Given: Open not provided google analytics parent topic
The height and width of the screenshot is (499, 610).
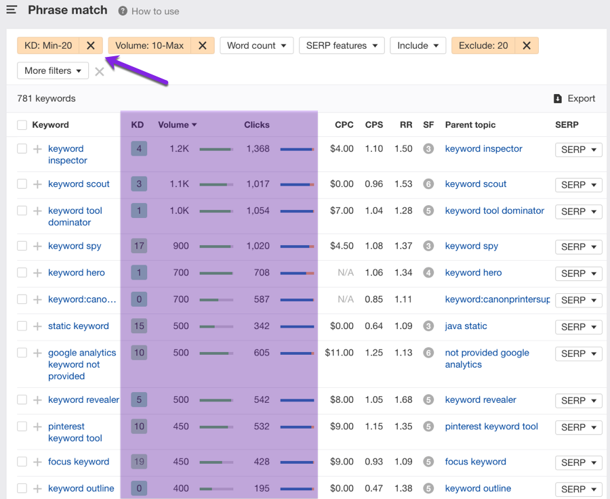Looking at the screenshot, I should [487, 359].
